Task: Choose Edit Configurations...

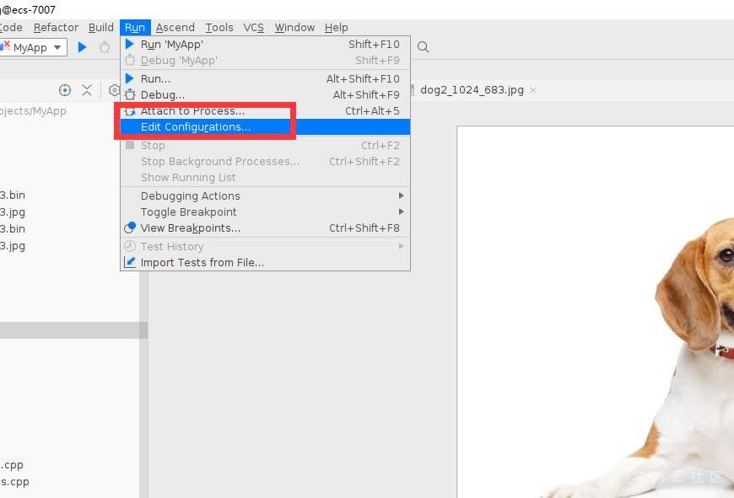Action: 266,126
